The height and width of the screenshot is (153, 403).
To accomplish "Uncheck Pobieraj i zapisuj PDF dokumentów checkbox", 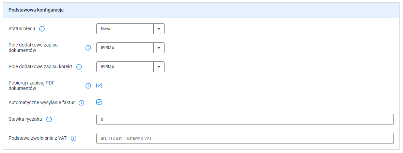I will [99, 85].
